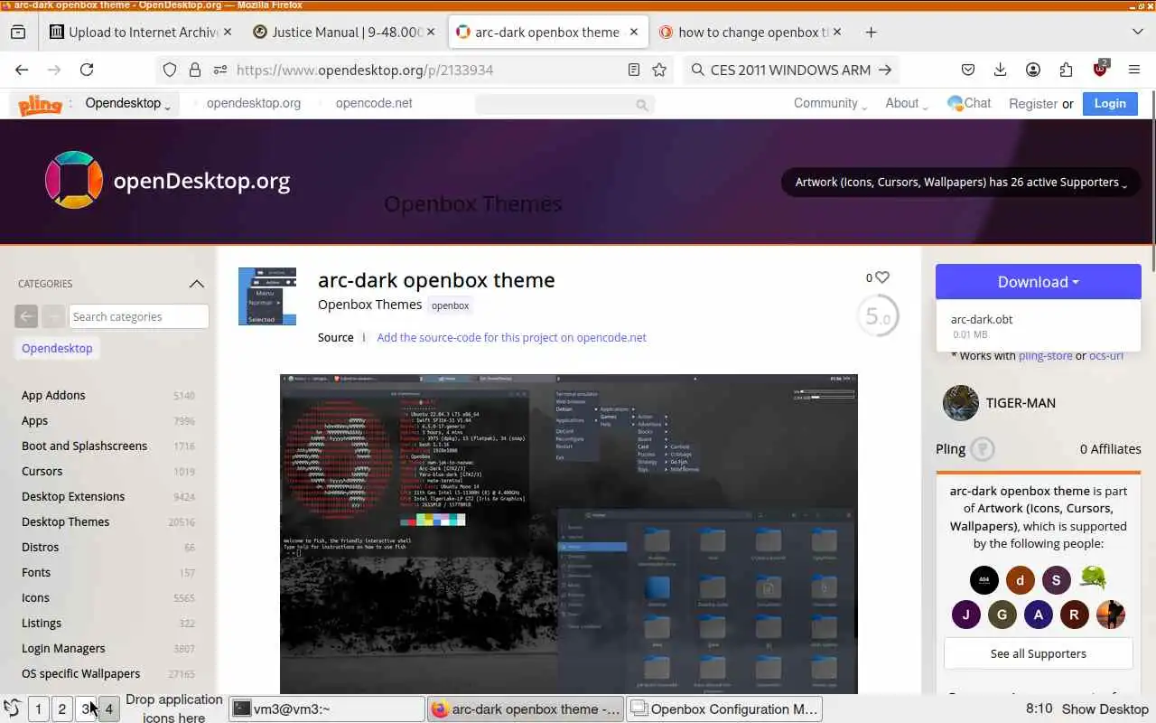Click the uBlock Origin extension icon
The height and width of the screenshot is (723, 1156).
coord(1100,69)
